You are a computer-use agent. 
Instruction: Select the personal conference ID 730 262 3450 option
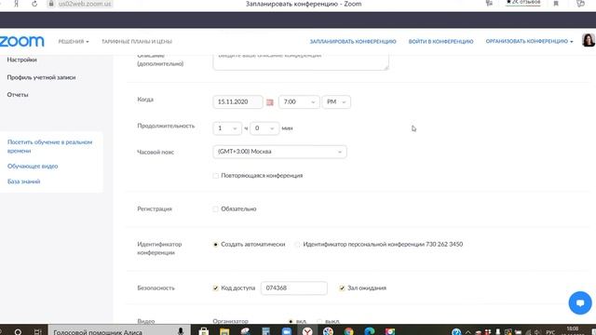tap(298, 245)
